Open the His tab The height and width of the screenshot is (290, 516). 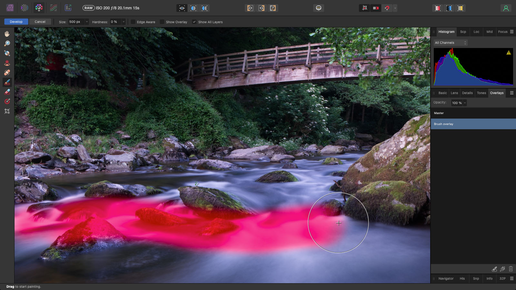click(462, 278)
